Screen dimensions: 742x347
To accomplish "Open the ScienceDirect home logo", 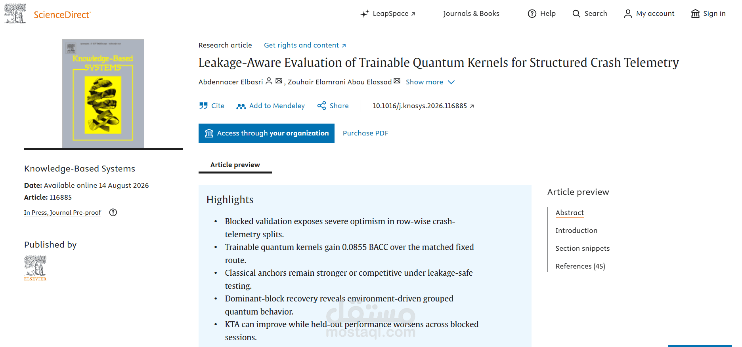I will (x=62, y=15).
